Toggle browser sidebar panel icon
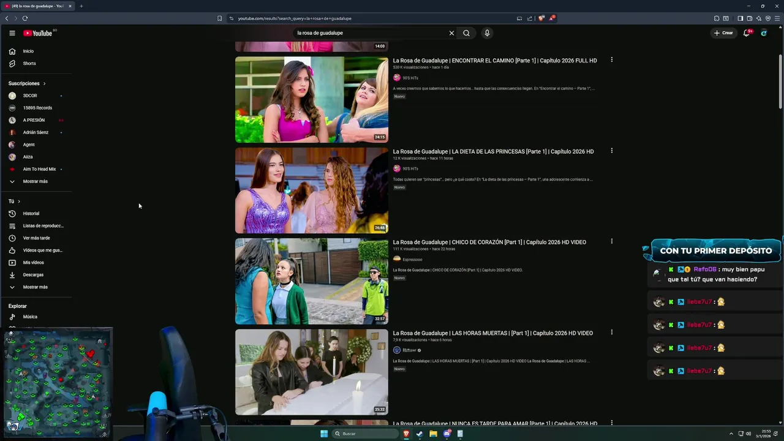784x441 pixels. tap(740, 18)
